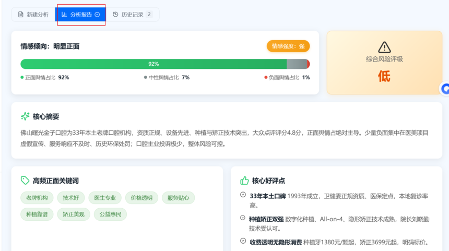Select the 种植靠谱 keyword tag
Viewport: 449px width, 251px height.
[x=37, y=214]
